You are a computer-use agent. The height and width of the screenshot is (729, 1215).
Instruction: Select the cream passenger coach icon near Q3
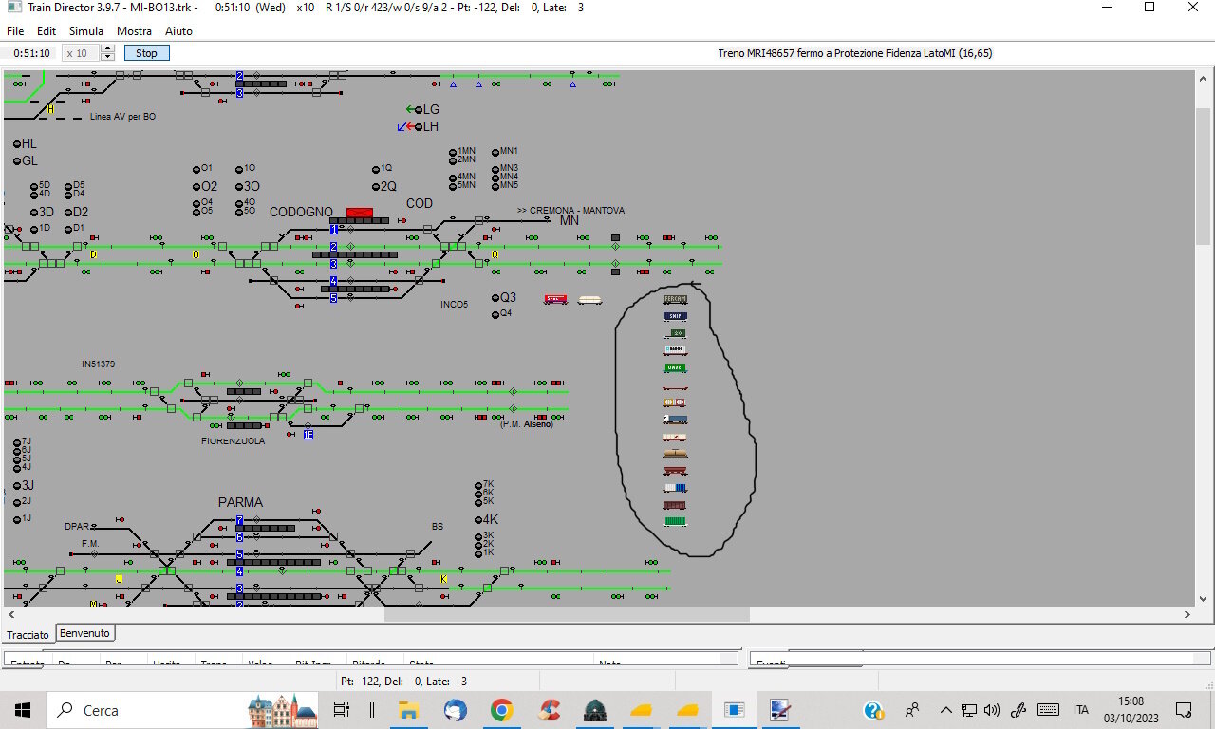tap(589, 300)
